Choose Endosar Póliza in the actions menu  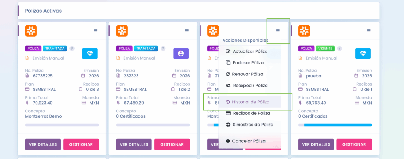point(250,63)
